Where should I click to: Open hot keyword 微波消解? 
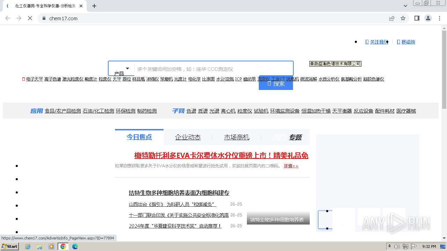pyautogui.click(x=309, y=79)
